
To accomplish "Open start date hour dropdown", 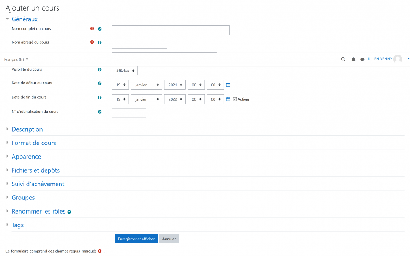I will click(196, 85).
